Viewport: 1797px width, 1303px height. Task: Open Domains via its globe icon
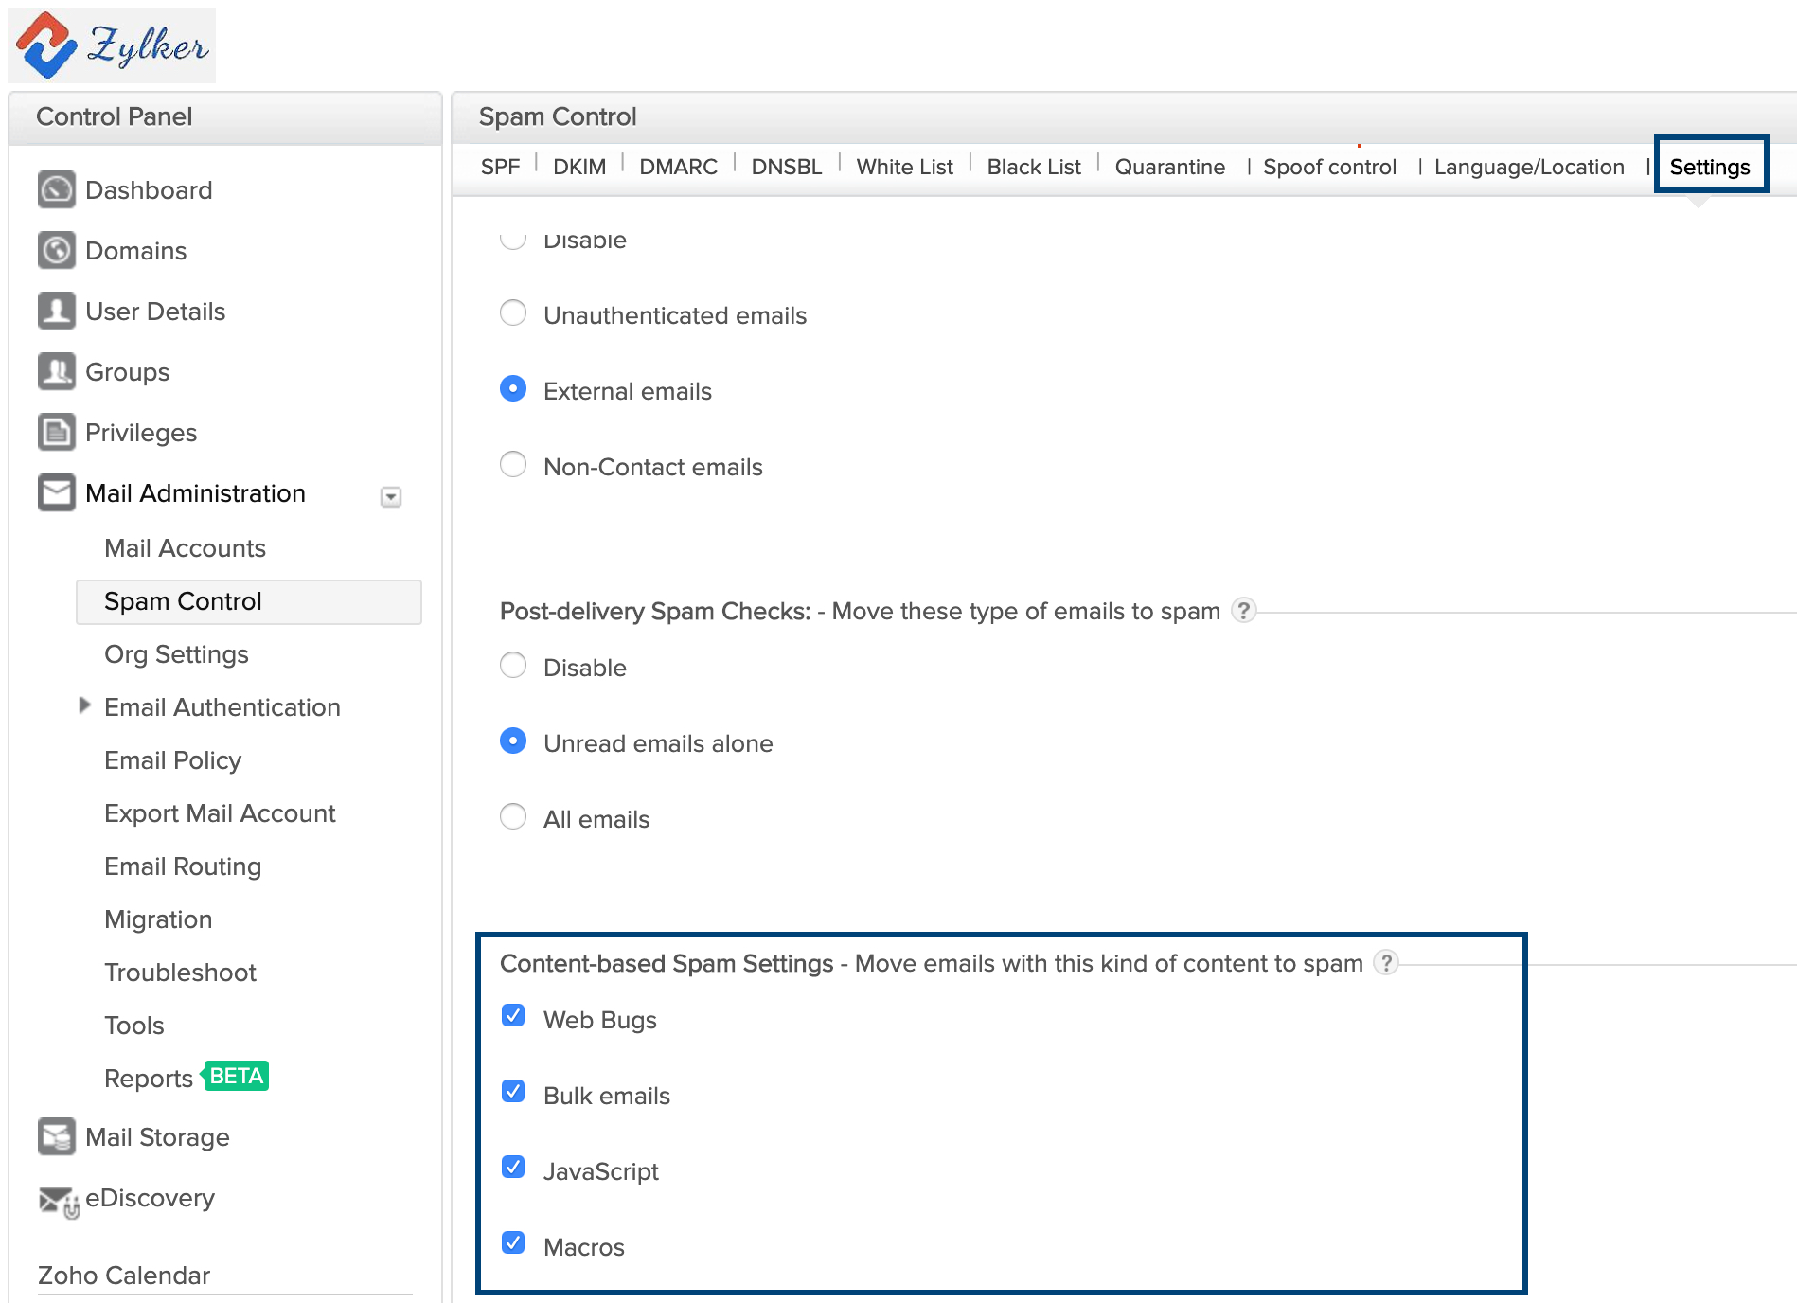coord(56,250)
